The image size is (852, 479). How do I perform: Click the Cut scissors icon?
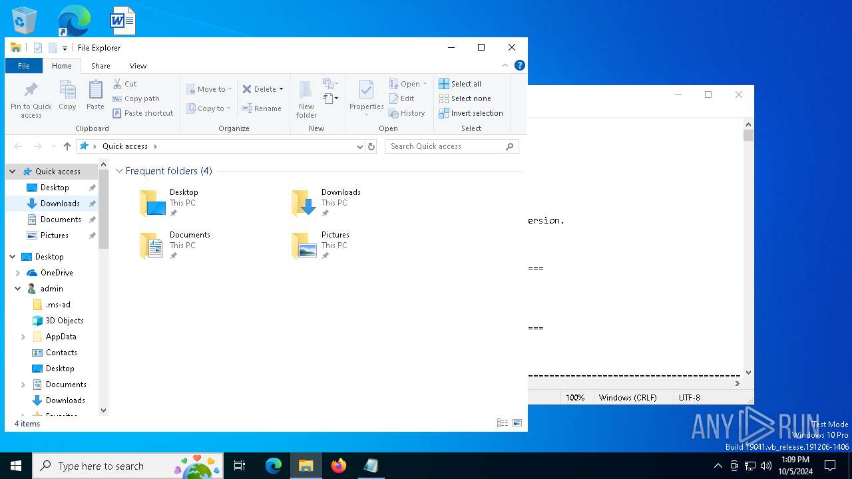coord(117,84)
